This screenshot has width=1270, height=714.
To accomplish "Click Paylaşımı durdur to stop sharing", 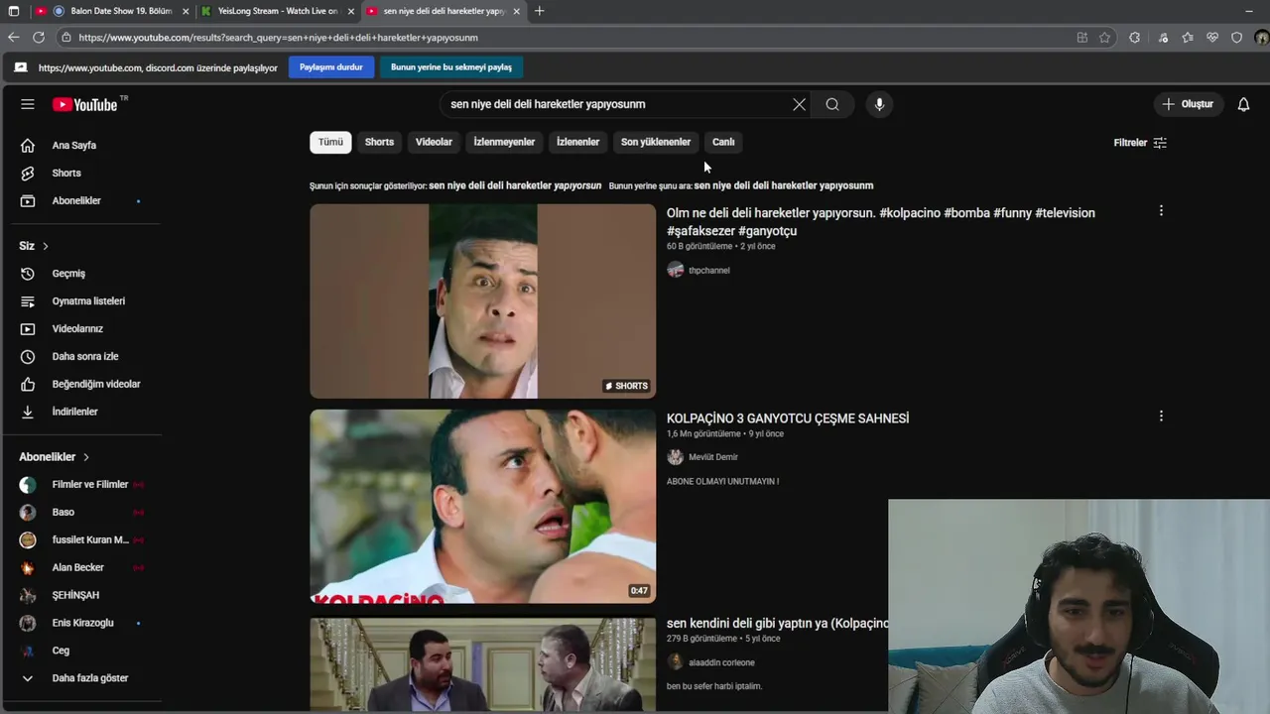I will point(331,67).
